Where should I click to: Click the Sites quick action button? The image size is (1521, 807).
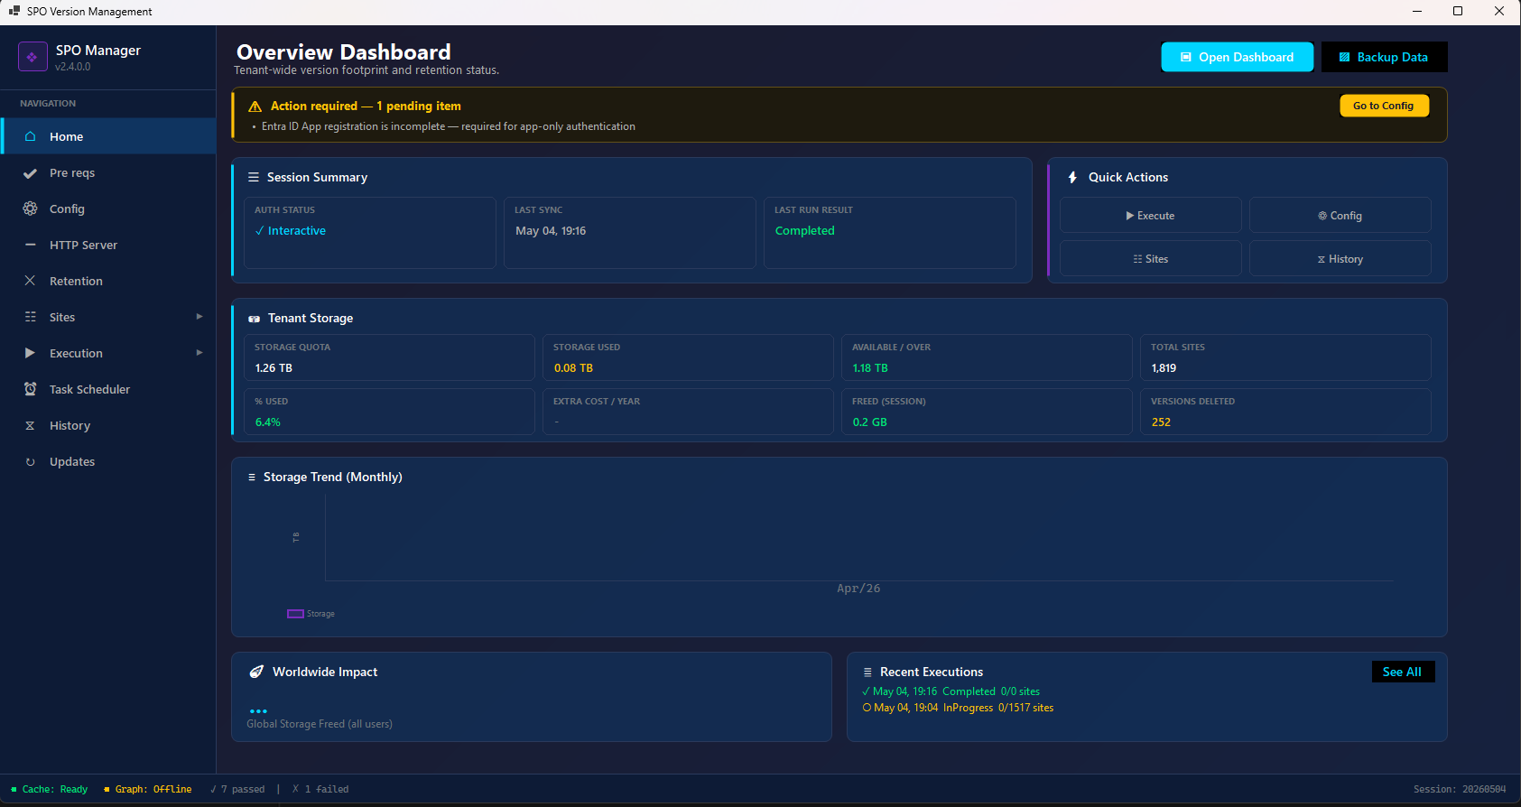click(x=1150, y=259)
